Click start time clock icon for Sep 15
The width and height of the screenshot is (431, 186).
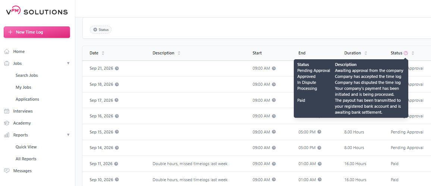click(274, 132)
